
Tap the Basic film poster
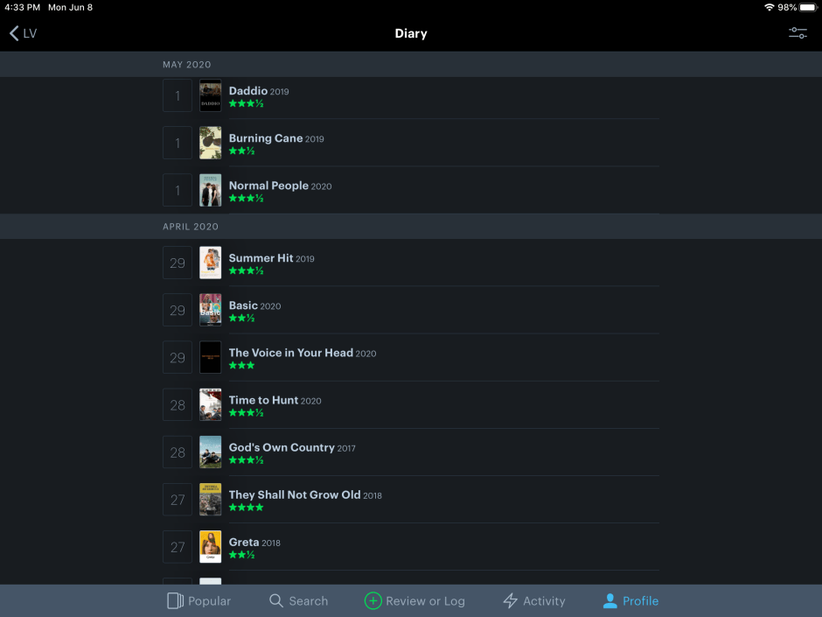point(210,310)
